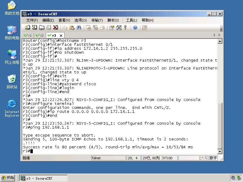Select the 我的电脑 desktop icon
243x182 pixels.
12,32
